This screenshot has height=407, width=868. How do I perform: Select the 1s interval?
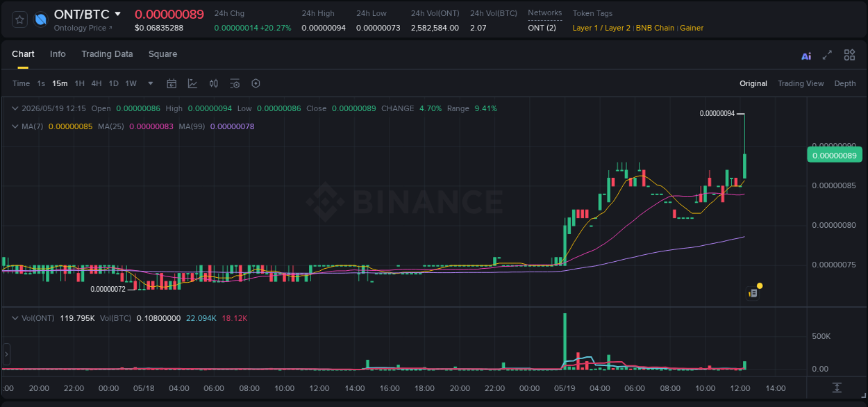pyautogui.click(x=41, y=83)
